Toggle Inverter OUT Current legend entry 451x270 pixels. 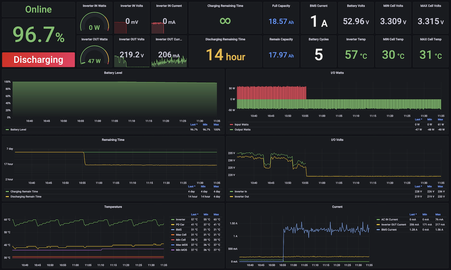click(x=394, y=225)
